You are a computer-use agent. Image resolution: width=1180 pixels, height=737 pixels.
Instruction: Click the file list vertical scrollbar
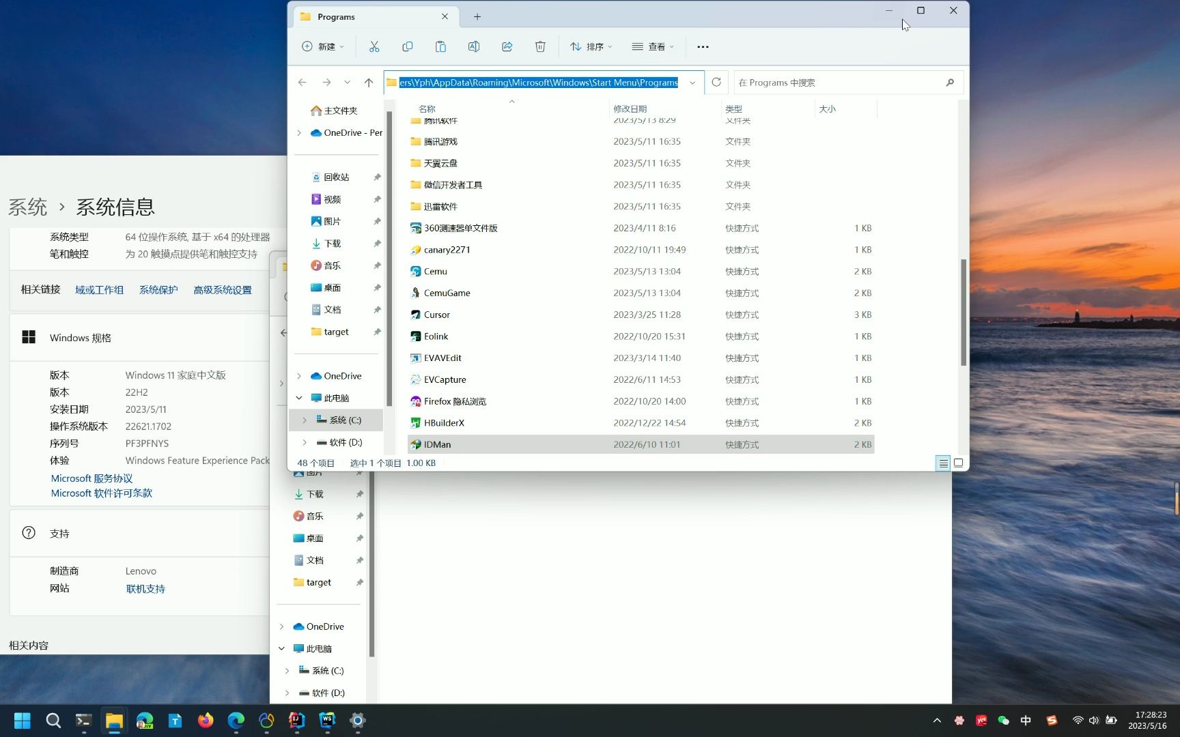(x=964, y=312)
